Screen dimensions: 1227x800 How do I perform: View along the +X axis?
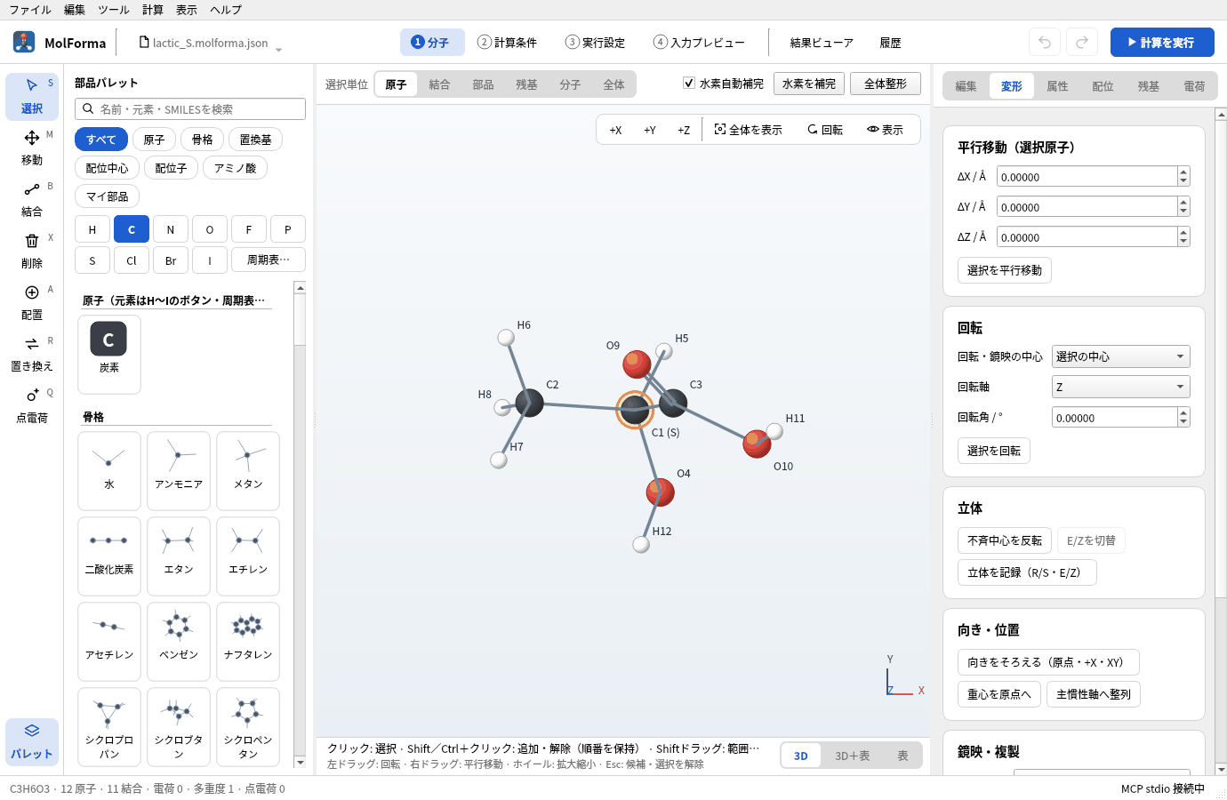(x=615, y=130)
